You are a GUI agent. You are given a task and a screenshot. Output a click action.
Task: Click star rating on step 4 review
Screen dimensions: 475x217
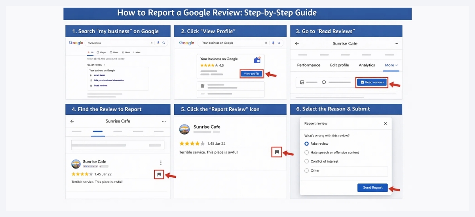coord(82,174)
